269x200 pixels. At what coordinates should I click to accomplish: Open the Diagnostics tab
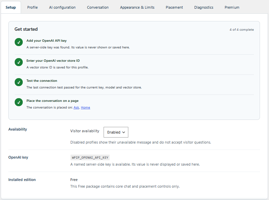click(x=204, y=7)
